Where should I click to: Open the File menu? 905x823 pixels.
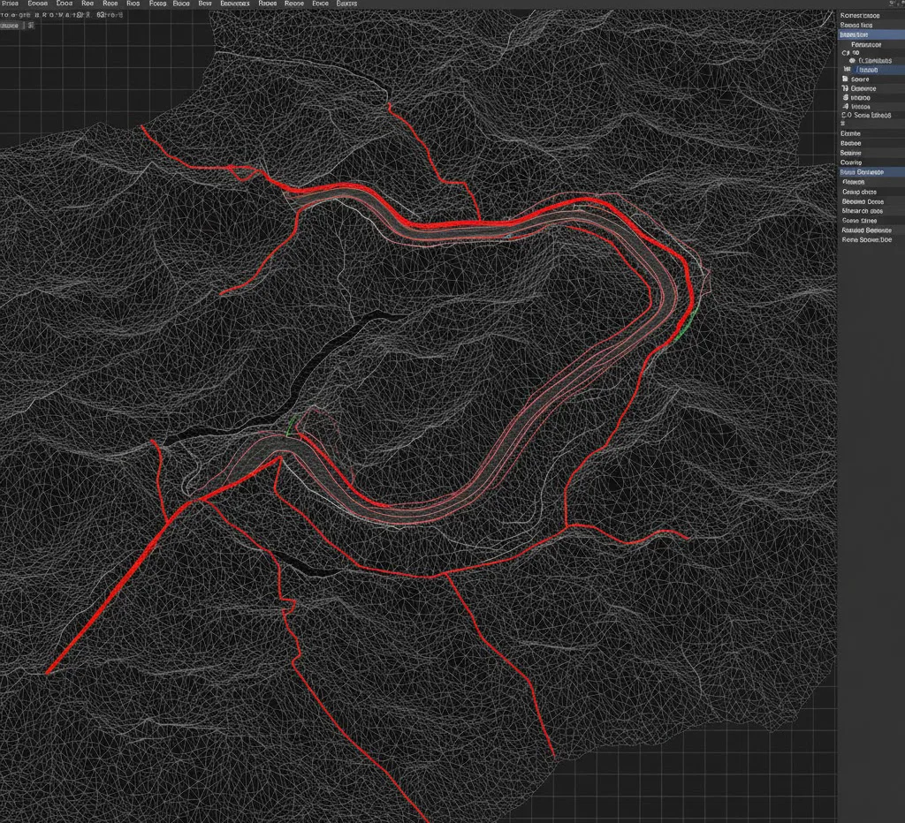click(9, 4)
